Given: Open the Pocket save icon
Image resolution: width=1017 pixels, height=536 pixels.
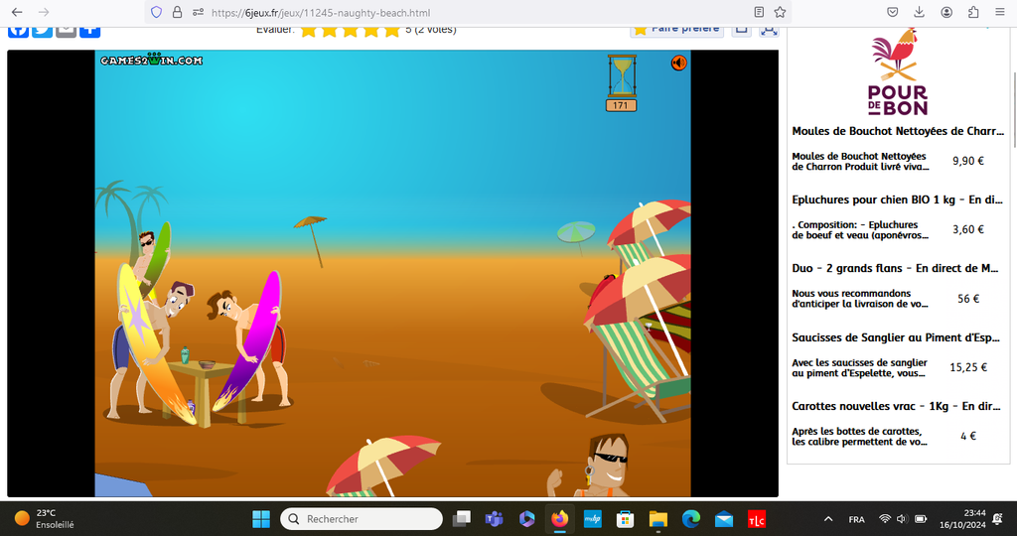Looking at the screenshot, I should 893,12.
